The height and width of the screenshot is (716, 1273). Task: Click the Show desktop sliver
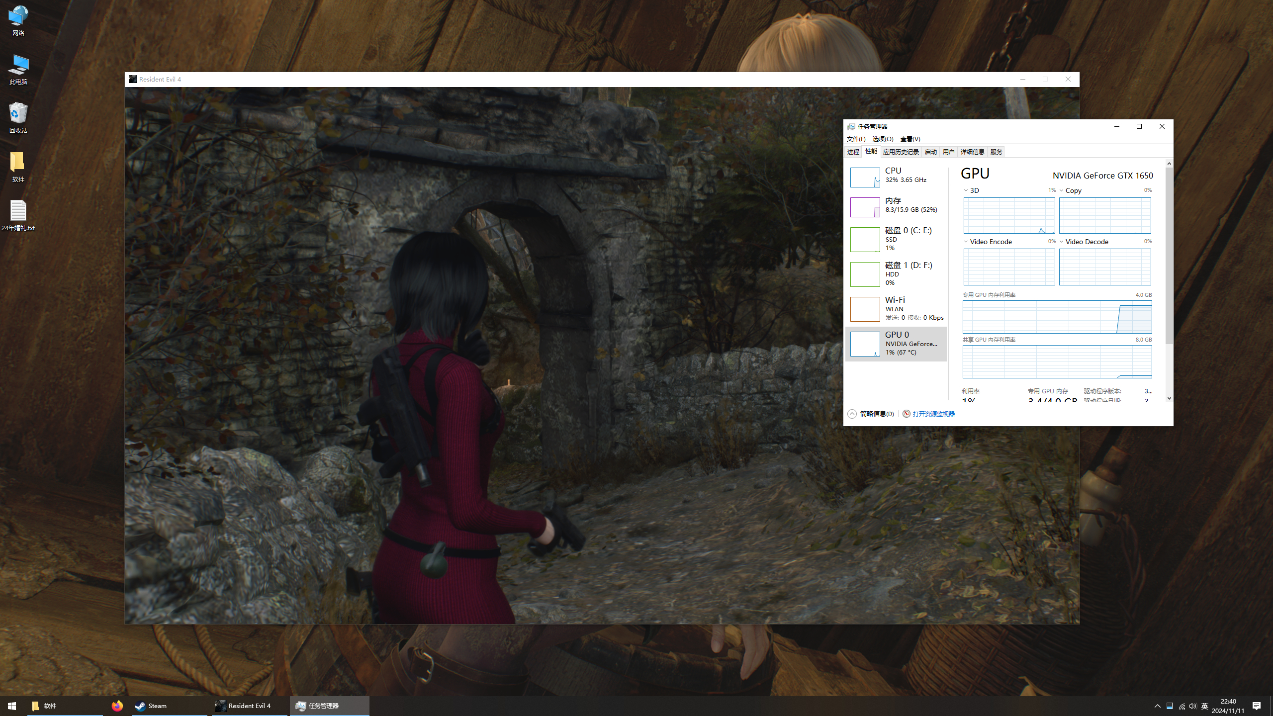(x=1271, y=706)
